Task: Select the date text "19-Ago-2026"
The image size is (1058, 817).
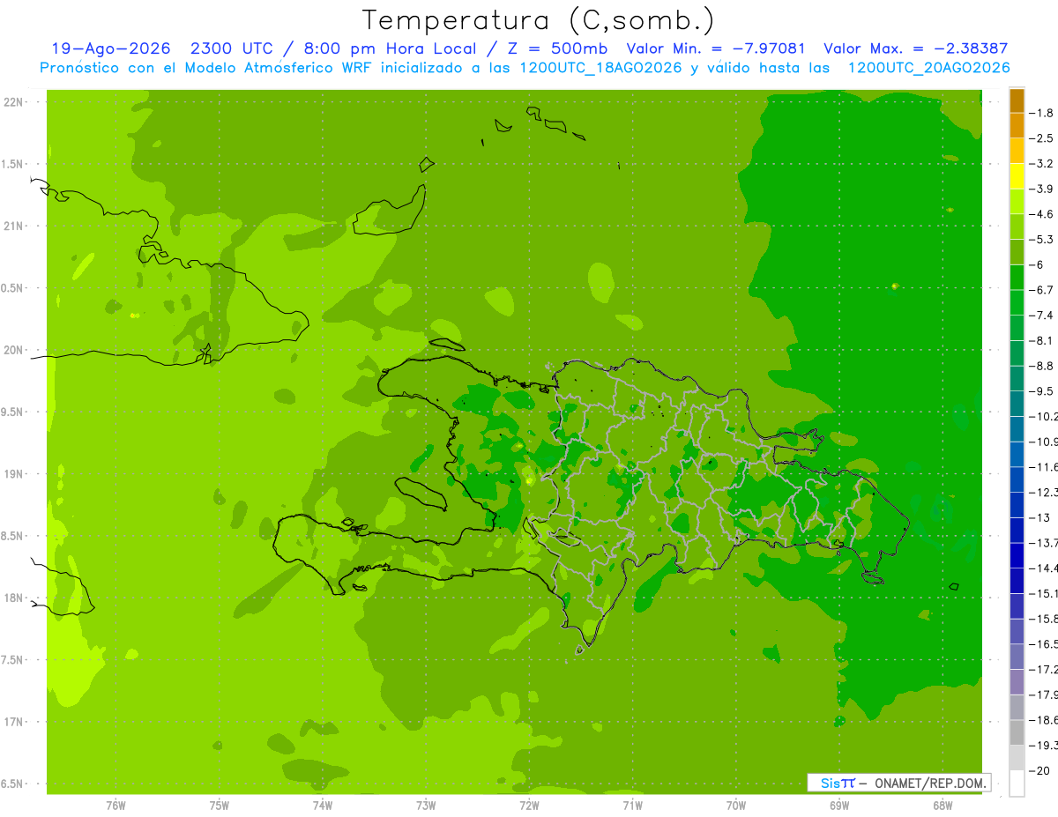Action: click(x=110, y=48)
